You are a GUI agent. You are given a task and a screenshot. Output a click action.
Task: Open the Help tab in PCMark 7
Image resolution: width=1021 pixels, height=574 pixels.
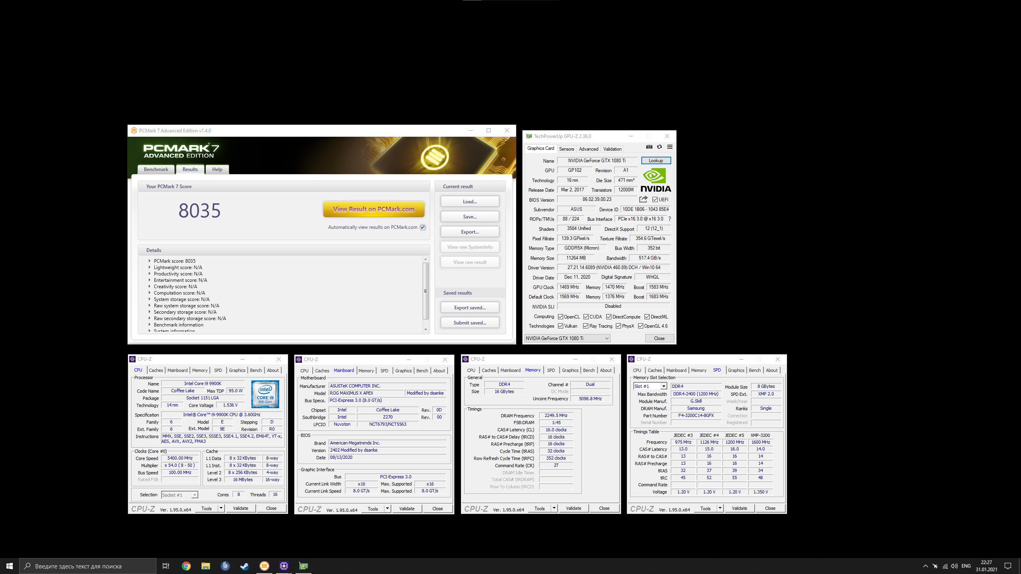[x=217, y=169]
